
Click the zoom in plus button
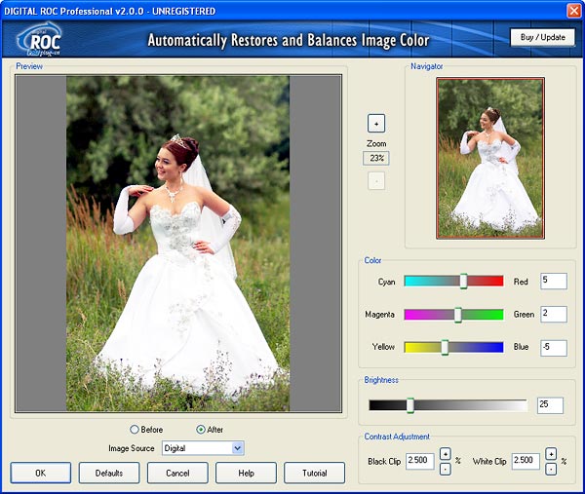[376, 124]
